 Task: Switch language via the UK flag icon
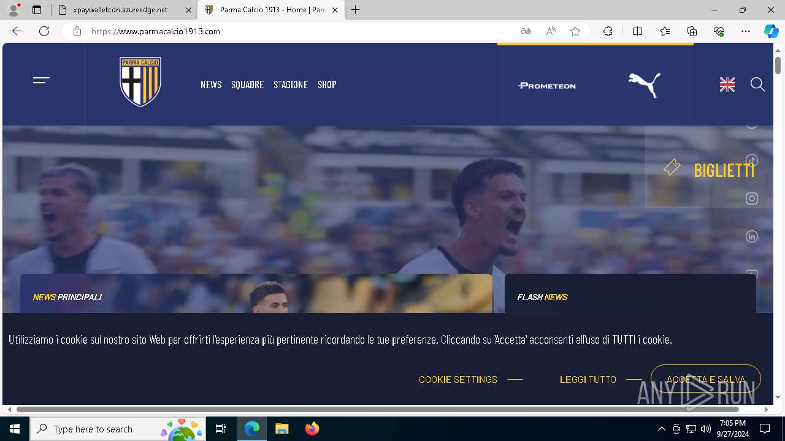click(727, 85)
